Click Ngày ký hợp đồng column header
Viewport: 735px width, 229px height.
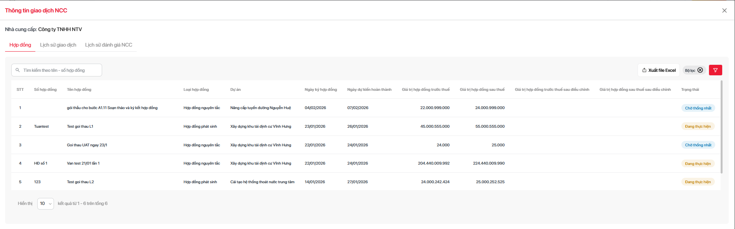coord(320,90)
